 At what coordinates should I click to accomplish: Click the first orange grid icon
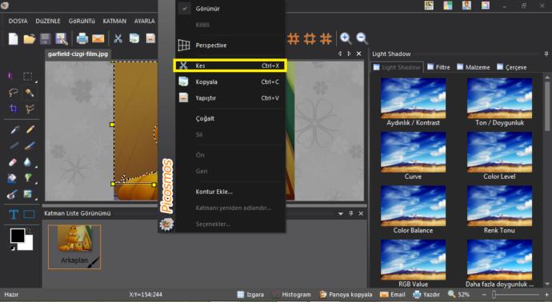294,38
